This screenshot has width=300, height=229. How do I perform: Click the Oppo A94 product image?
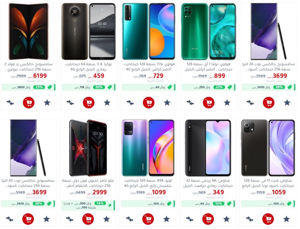tap(148, 148)
